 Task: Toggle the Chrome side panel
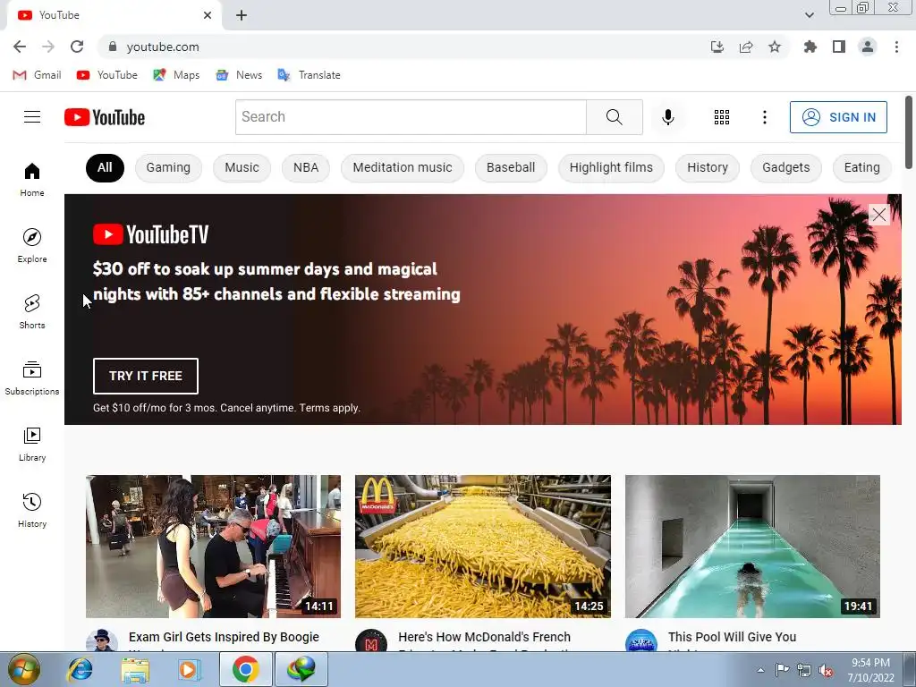pos(839,47)
